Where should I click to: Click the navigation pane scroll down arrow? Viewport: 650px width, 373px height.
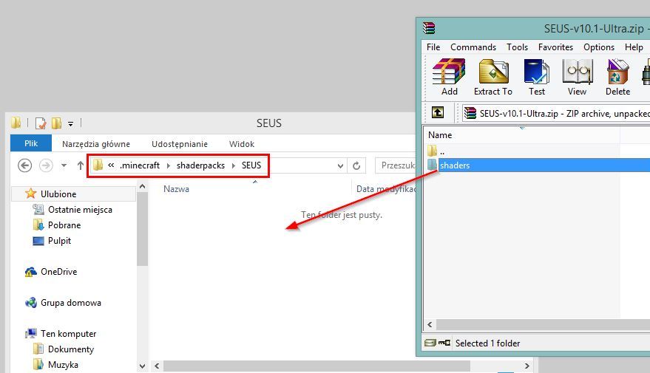pyautogui.click(x=142, y=366)
